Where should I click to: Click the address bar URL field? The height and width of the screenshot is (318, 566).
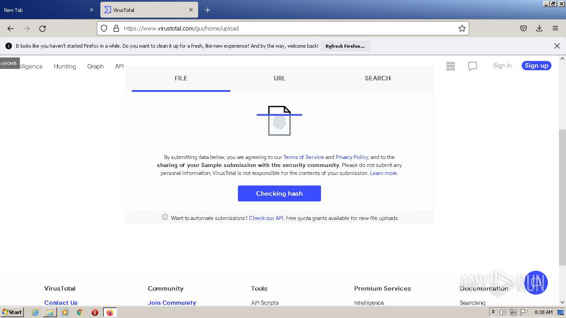[283, 28]
